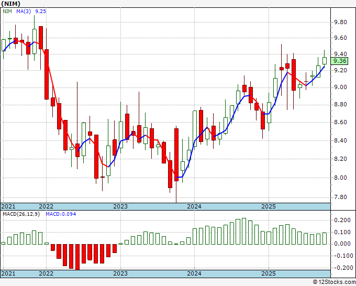356x286 pixels.
Task: Click the latest green candlestick beside 9.36 tag
Action: [x=325, y=61]
